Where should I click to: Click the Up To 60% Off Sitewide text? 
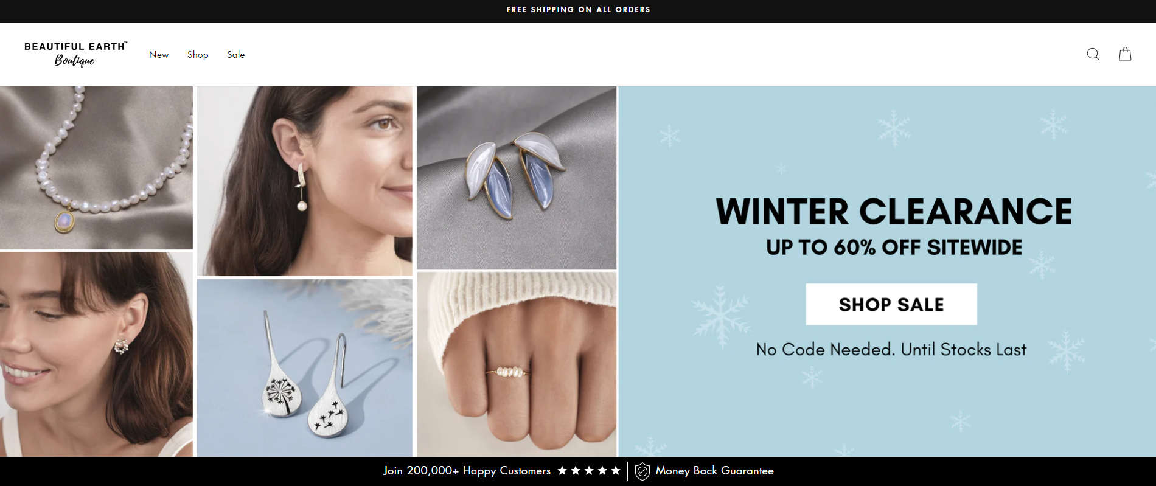[x=894, y=248]
